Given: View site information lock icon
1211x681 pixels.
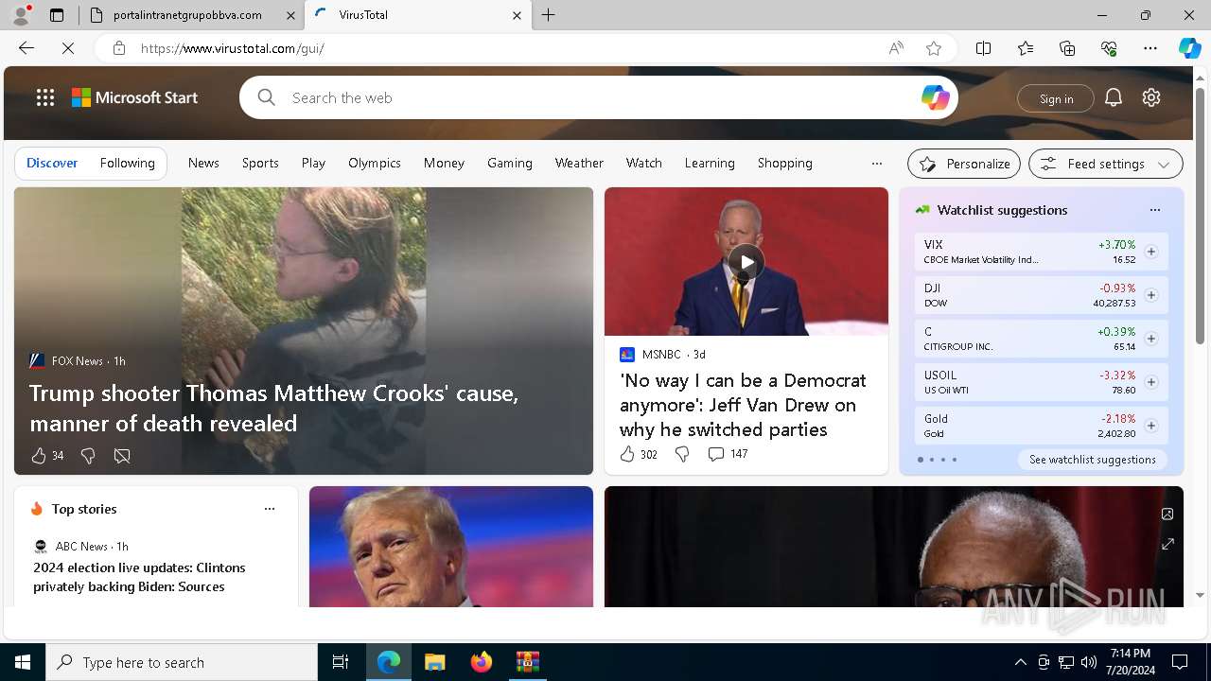Looking at the screenshot, I should (119, 48).
